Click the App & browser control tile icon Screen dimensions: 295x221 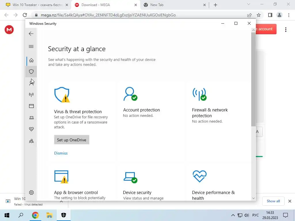point(61,177)
